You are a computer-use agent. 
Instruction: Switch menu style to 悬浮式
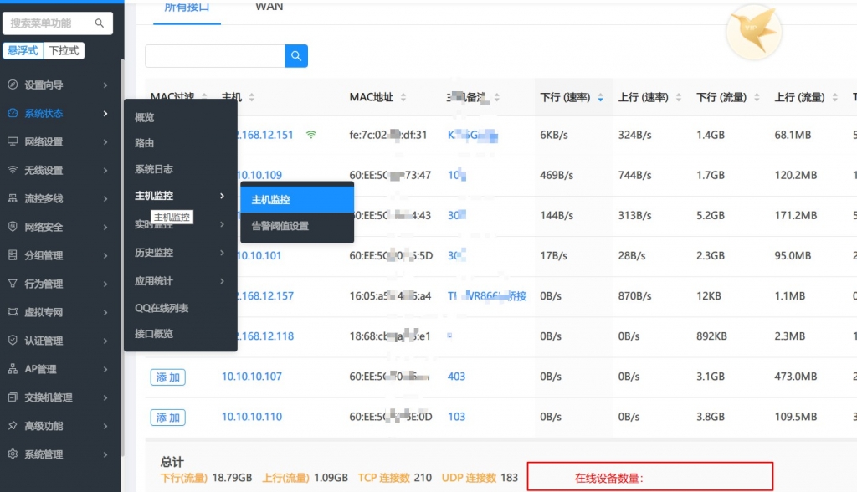click(x=23, y=51)
